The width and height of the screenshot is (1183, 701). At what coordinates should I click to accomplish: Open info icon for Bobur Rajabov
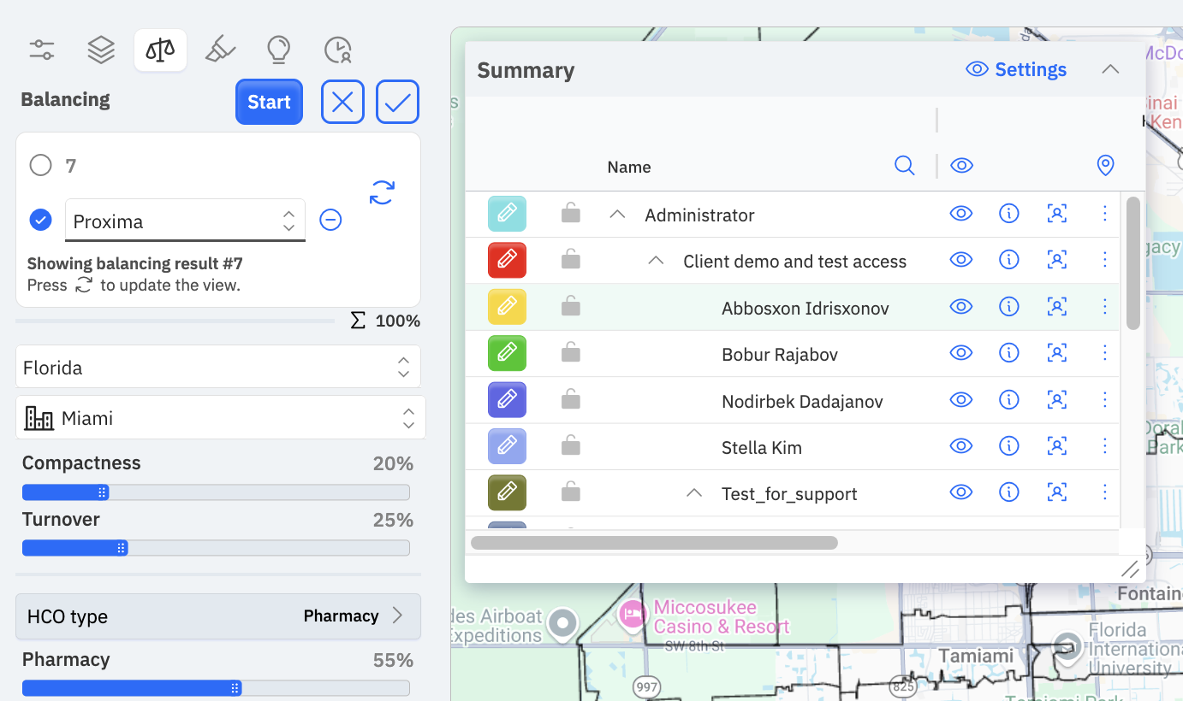pos(1009,352)
